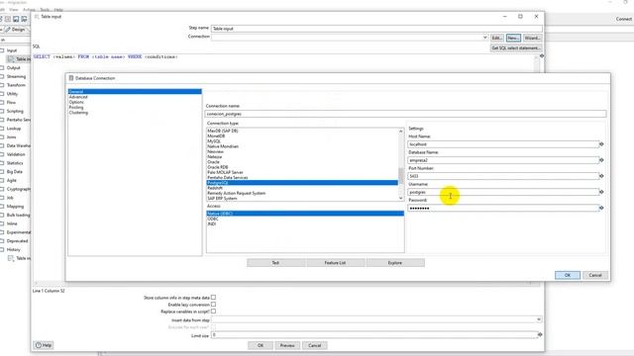634x356 pixels.
Task: Switch to Design tab in Spoon sidebar
Action: point(16,30)
